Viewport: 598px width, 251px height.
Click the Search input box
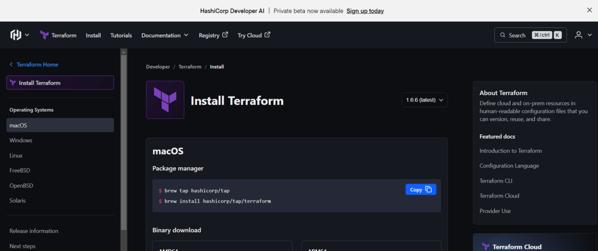[x=531, y=35]
